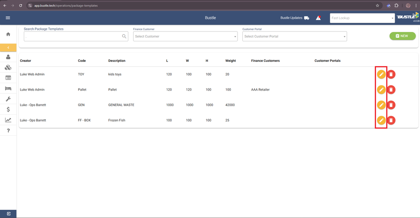Viewport: 420px width, 218px height.
Task: Click the Finance Customers column header
Action: pos(265,61)
